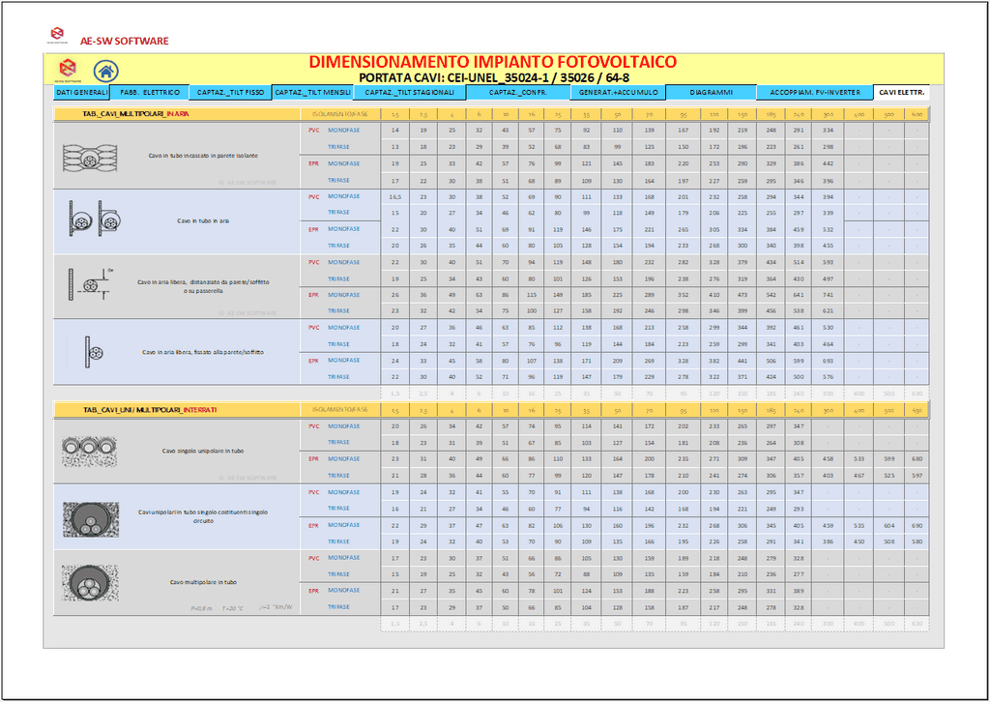Click the buried multipolar cable diagram
990x702 pixels.
coord(90,582)
